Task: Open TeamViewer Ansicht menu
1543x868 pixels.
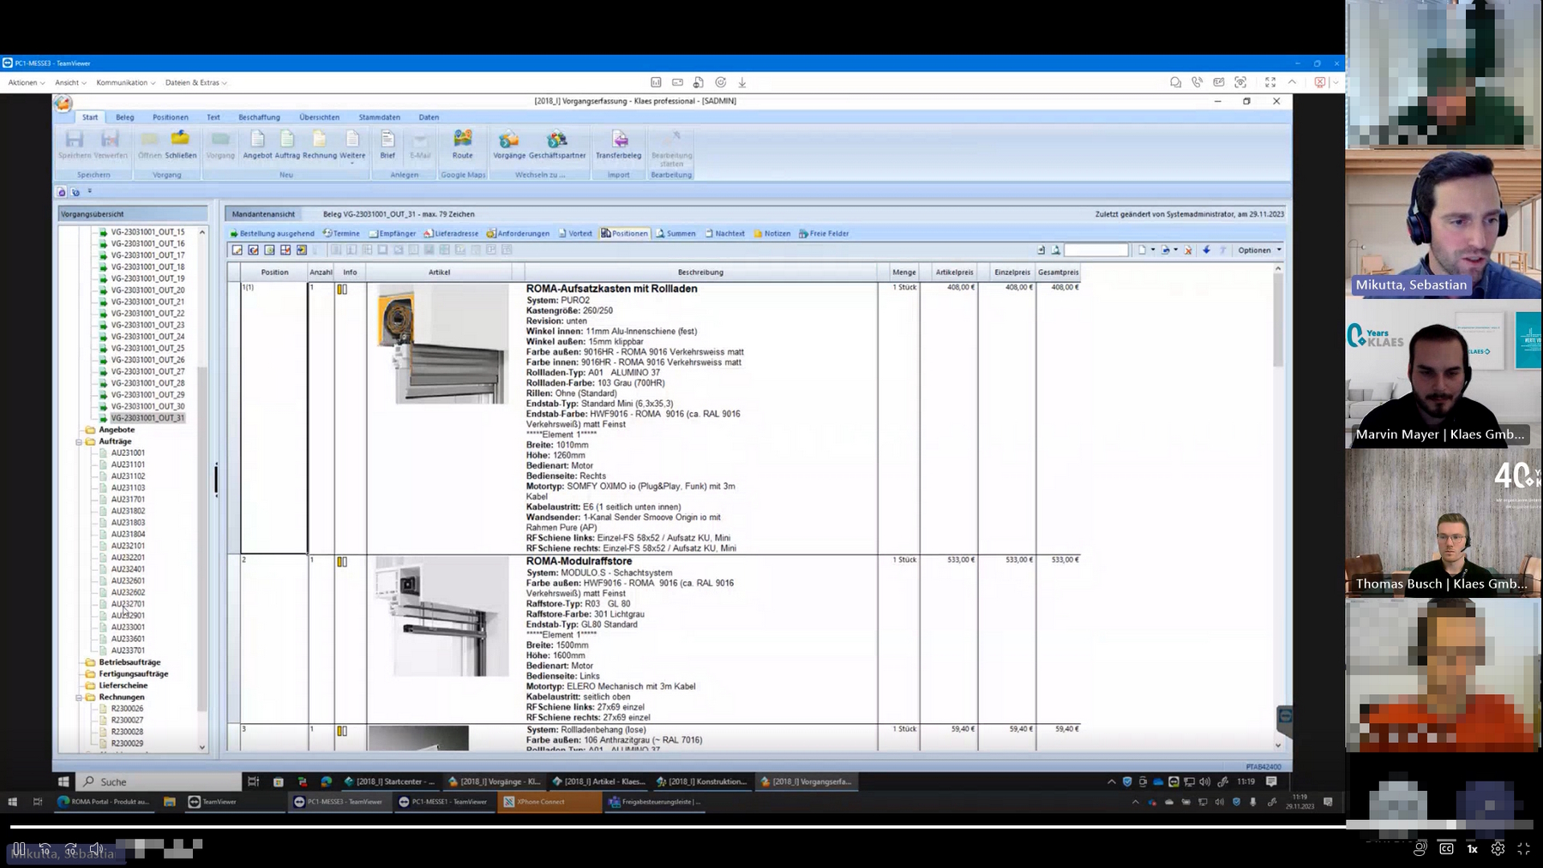Action: (70, 83)
